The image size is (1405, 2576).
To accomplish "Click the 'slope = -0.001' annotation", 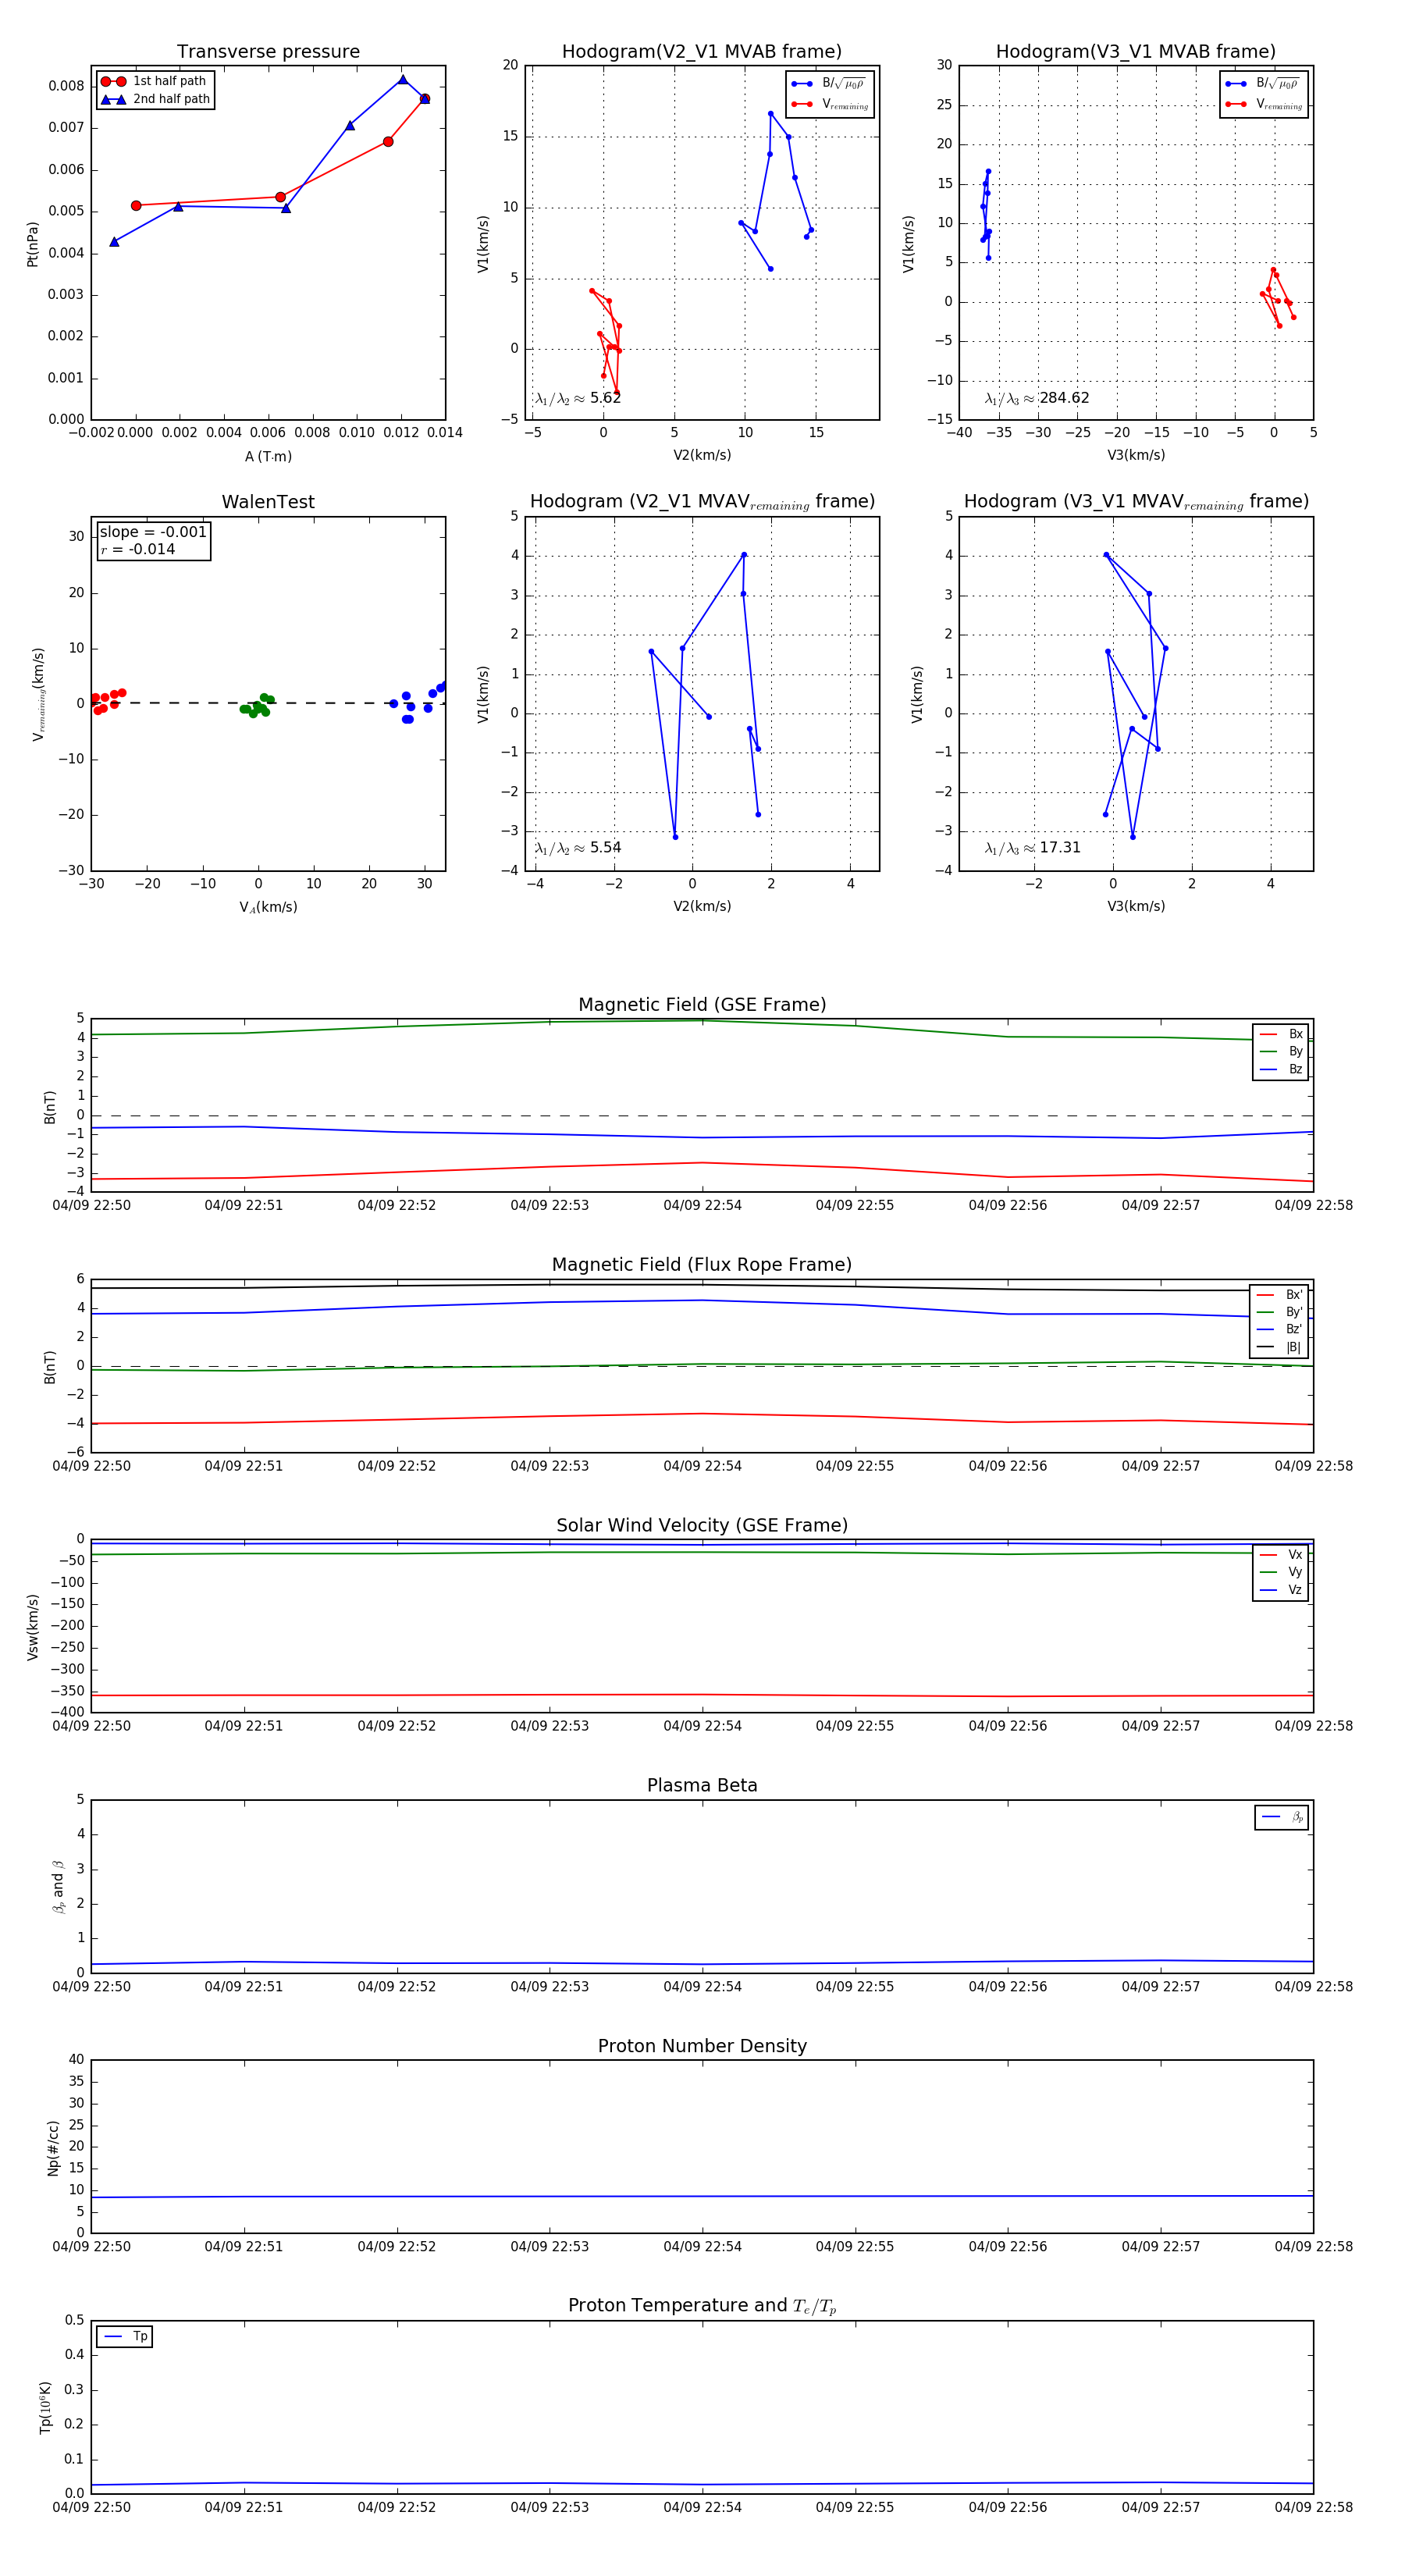I will 153,532.
